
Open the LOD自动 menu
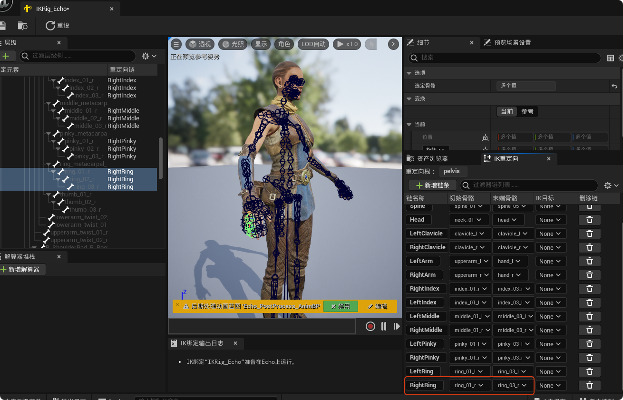pos(314,44)
